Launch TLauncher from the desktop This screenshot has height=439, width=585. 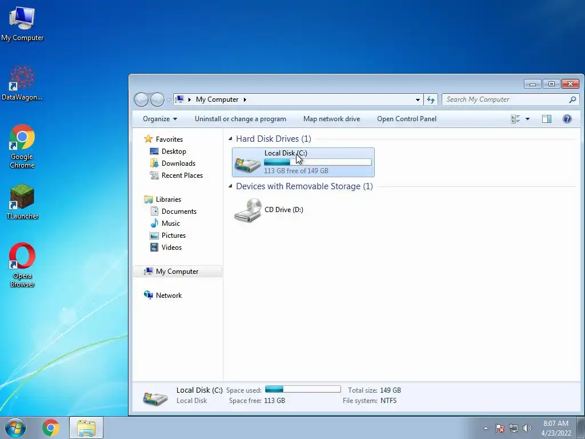22,201
